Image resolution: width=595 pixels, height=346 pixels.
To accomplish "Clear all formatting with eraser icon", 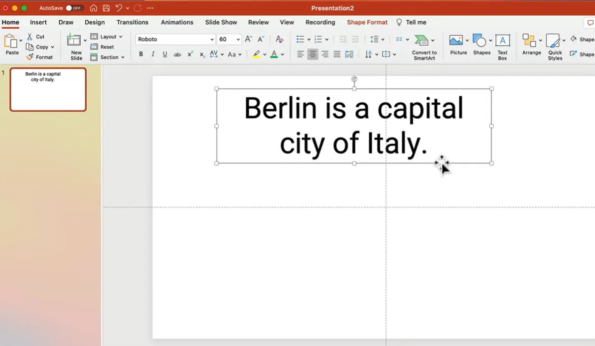I will [x=279, y=39].
